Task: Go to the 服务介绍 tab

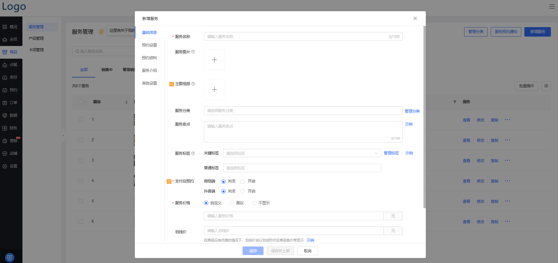Action: click(149, 70)
